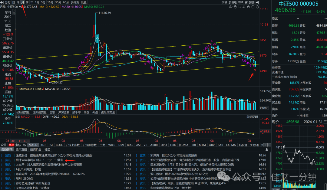Select 周期成交量 volume sub-tab
327x190 pixels.
23,112
